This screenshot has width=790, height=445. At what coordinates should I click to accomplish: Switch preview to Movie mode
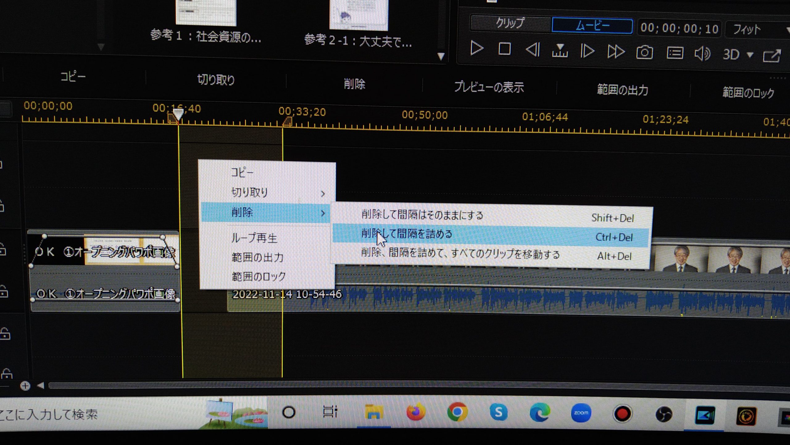[592, 25]
